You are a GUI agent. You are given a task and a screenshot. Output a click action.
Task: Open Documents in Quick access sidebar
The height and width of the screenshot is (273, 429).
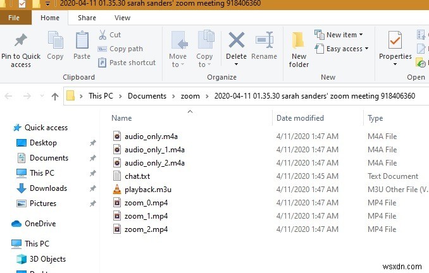(x=49, y=158)
